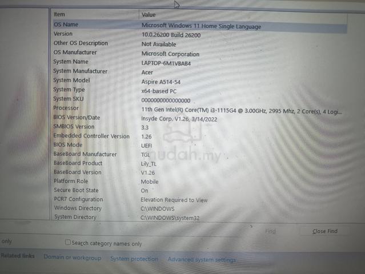Click the value 10.0.26200 Build 26200
The width and height of the screenshot is (365, 274).
171,35
